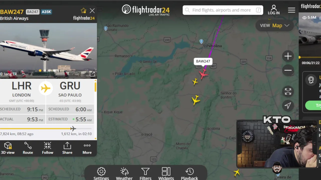
Task: Open the Filters panel
Action: [145, 174]
